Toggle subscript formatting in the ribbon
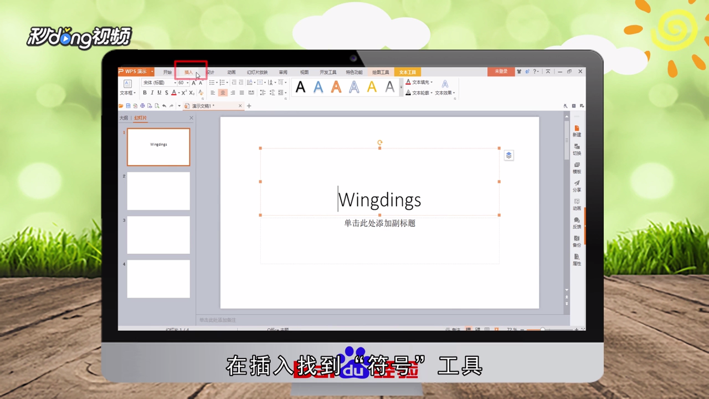The height and width of the screenshot is (399, 709). click(191, 92)
